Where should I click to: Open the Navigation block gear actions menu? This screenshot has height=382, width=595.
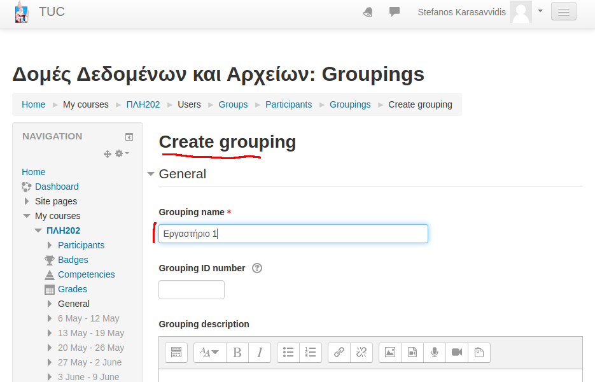122,153
